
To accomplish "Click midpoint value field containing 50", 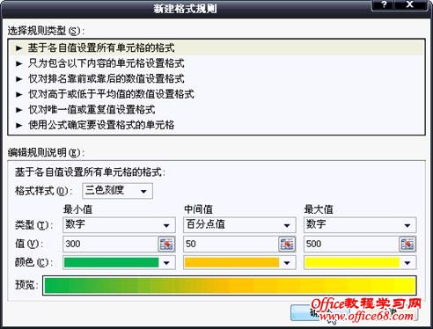I will tap(231, 244).
